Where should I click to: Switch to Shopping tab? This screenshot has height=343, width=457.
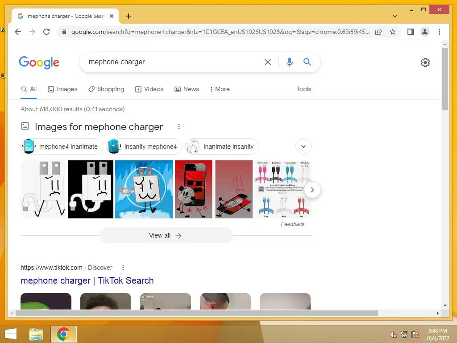(x=106, y=89)
